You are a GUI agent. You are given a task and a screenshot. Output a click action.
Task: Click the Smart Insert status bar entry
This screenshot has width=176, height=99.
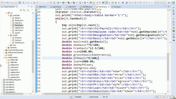94,97
